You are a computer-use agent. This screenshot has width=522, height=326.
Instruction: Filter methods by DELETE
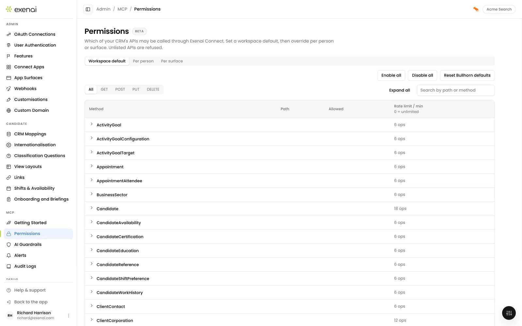pos(153,89)
